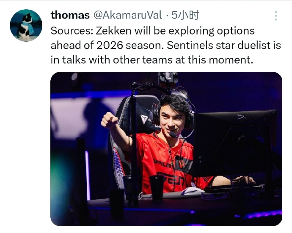Click the black monitor in the photo
This screenshot has height=233, width=292.
[237, 144]
